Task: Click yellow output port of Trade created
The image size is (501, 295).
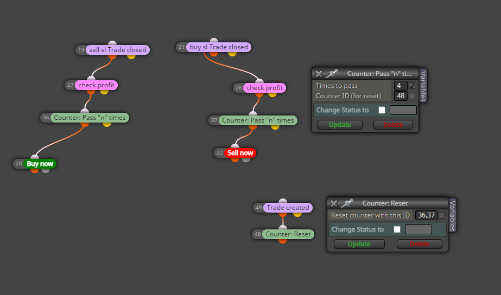Action: click(x=297, y=214)
